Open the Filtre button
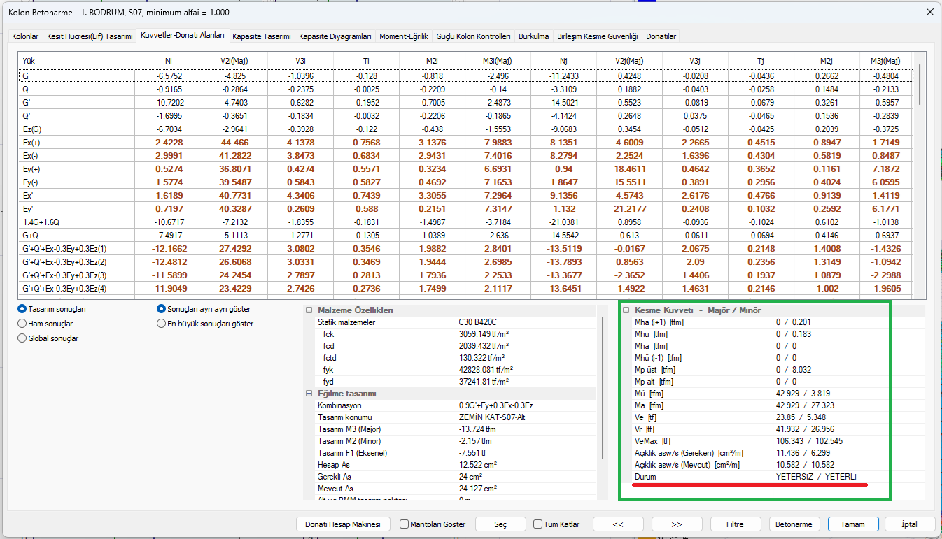Image resolution: width=942 pixels, height=539 pixels. (x=736, y=524)
